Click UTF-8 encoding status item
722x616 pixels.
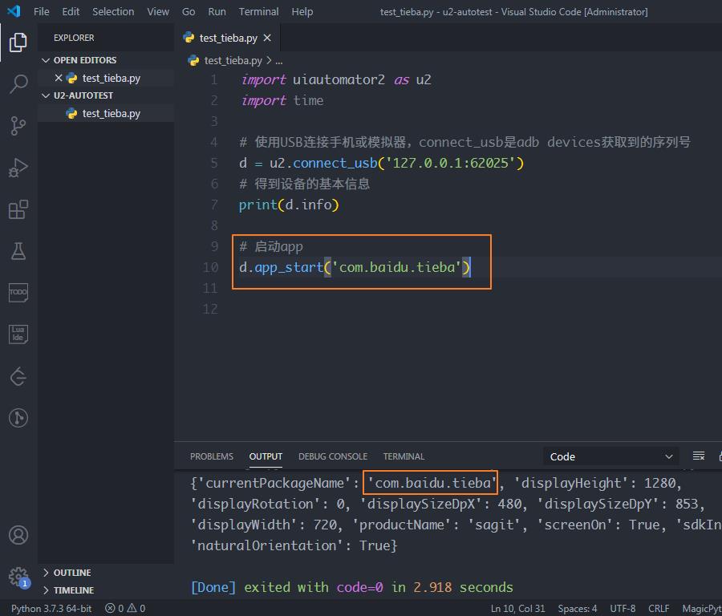click(x=623, y=608)
